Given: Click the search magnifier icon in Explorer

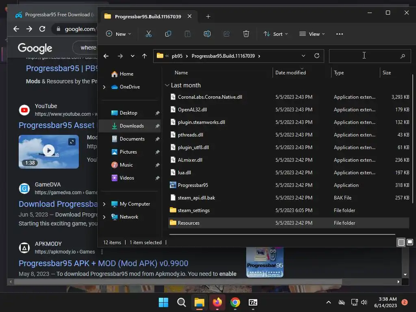Looking at the screenshot, I should click(403, 56).
